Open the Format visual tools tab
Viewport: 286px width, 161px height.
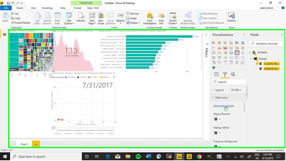(77, 8)
